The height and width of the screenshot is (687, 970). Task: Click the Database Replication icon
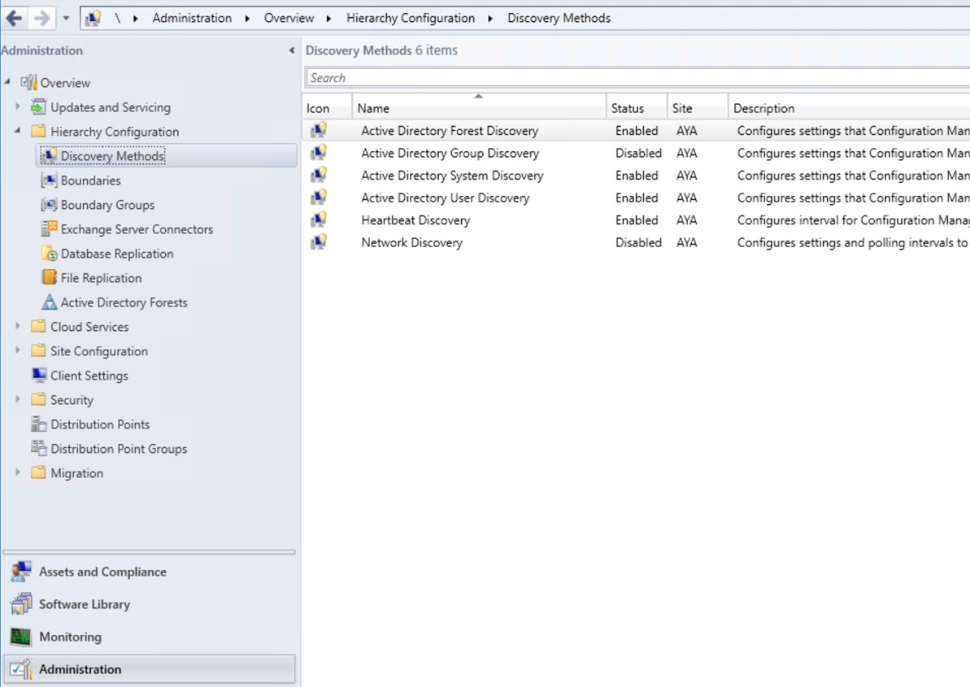(49, 254)
